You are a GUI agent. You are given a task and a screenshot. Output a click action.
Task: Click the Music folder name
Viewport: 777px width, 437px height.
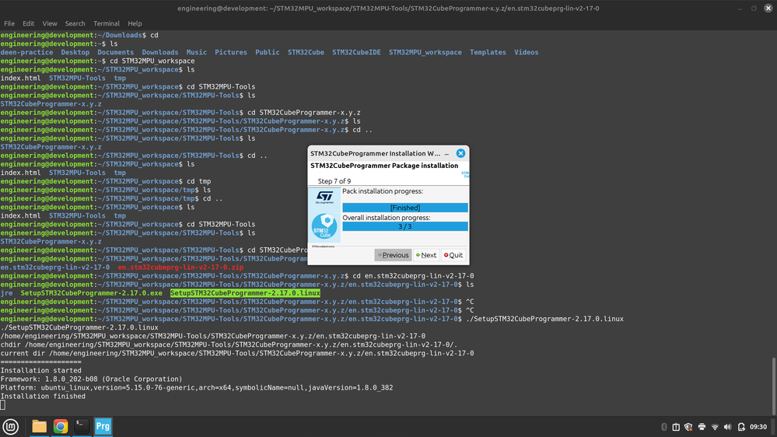196,52
